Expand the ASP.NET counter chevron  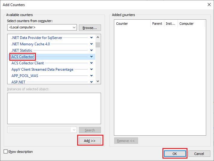[91, 82]
